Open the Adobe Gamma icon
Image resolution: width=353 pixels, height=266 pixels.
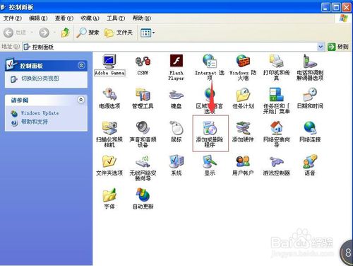pyautogui.click(x=109, y=65)
